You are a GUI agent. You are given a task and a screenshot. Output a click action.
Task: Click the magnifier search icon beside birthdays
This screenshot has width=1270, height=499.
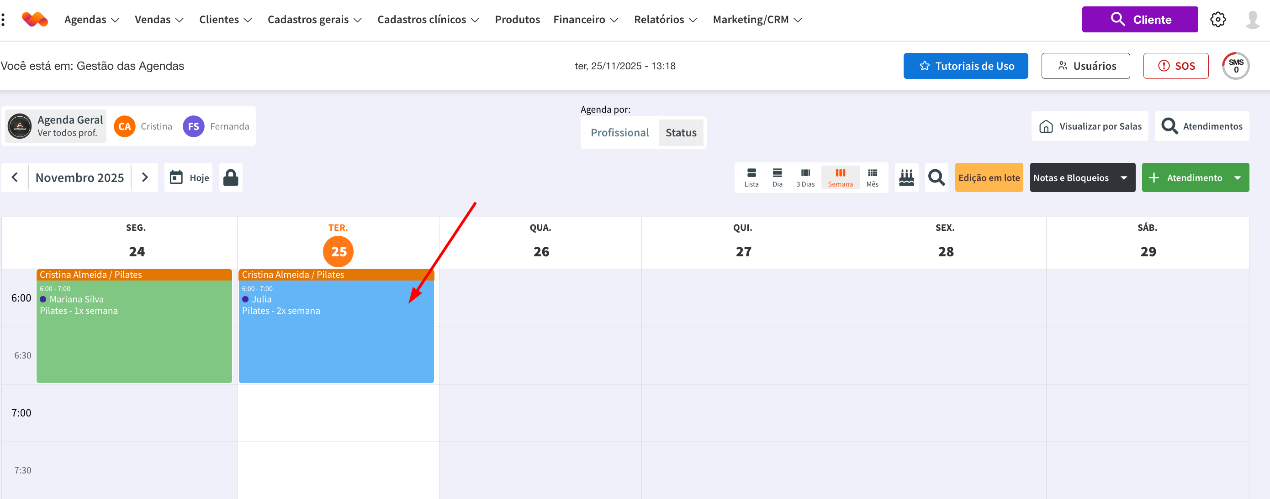coord(936,177)
